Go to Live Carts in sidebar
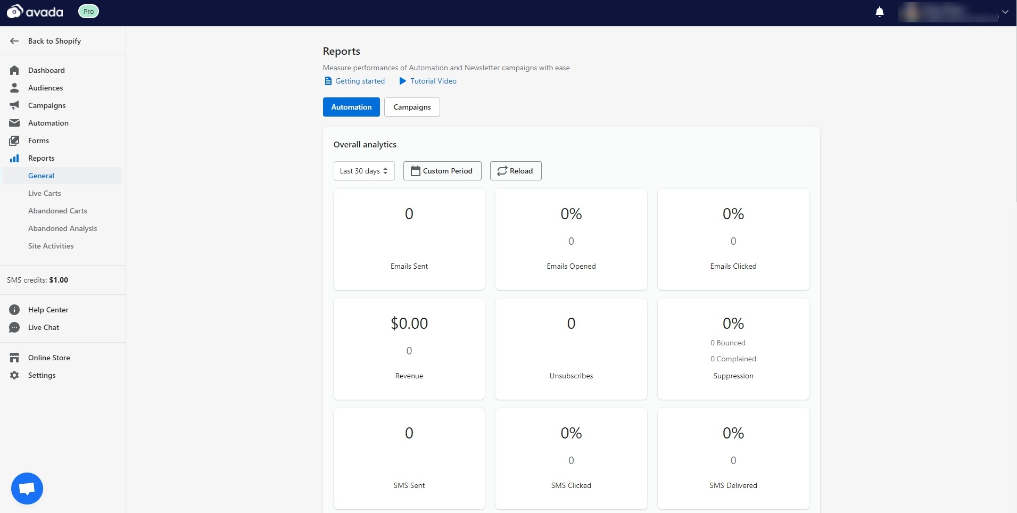Viewport: 1017px width, 513px height. [45, 193]
